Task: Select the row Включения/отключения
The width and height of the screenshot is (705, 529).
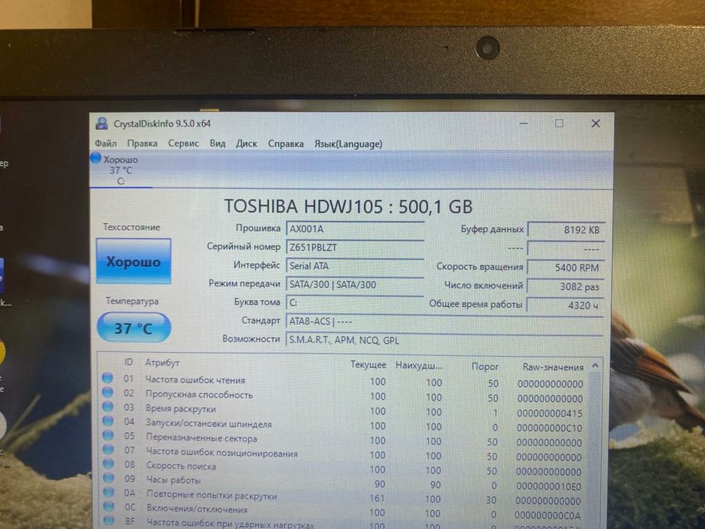Action: (x=344, y=512)
